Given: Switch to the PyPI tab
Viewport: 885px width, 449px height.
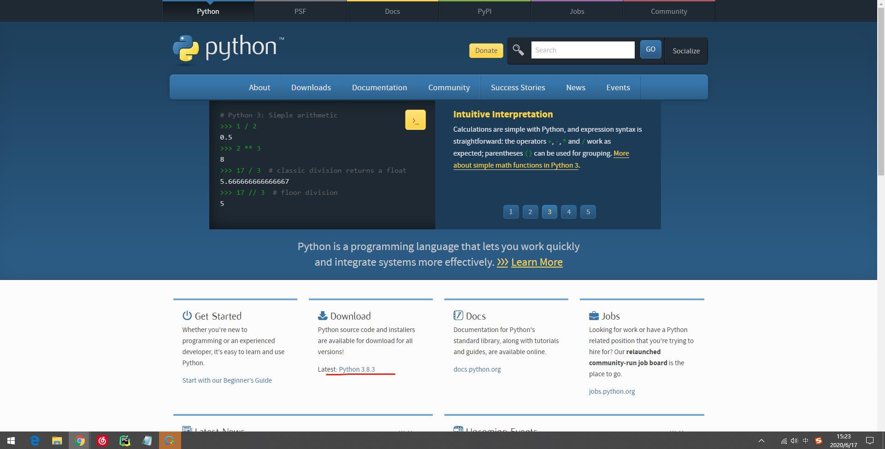Looking at the screenshot, I should pos(484,11).
